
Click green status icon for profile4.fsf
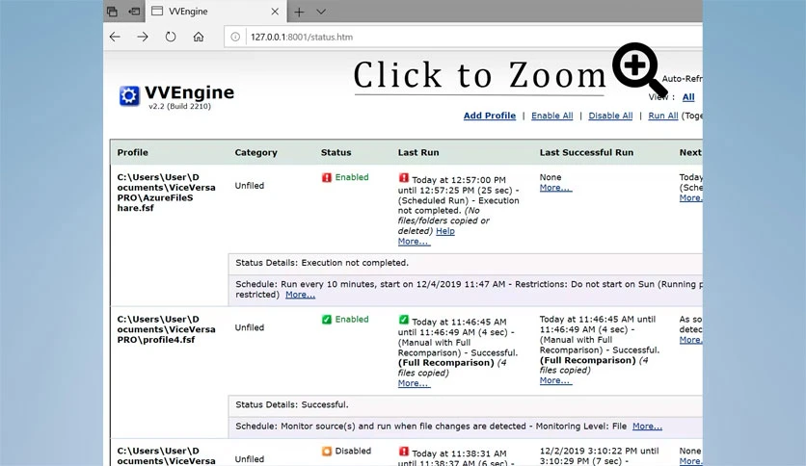[x=327, y=320]
